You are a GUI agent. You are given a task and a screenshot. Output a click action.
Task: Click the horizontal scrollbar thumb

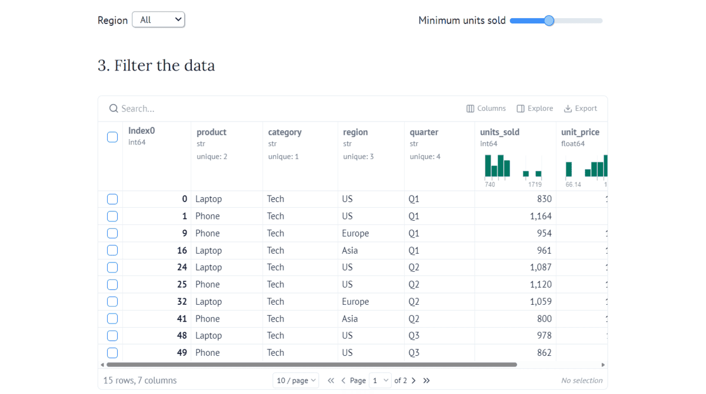(312, 365)
